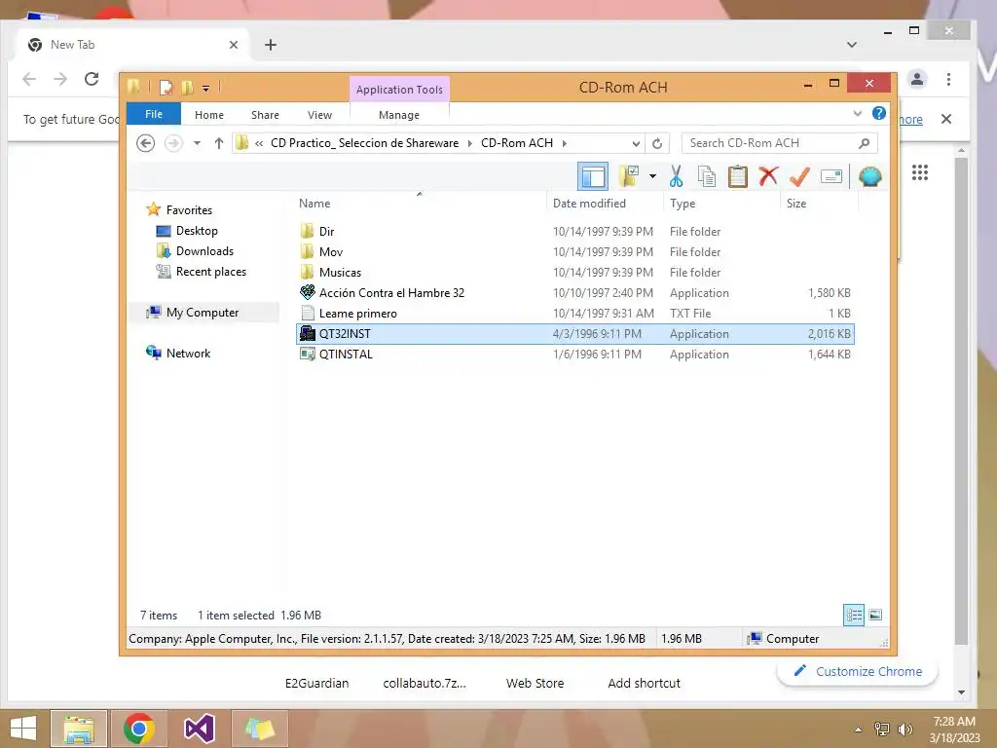The width and height of the screenshot is (997, 748).
Task: Switch to details view in status bar
Action: [854, 616]
